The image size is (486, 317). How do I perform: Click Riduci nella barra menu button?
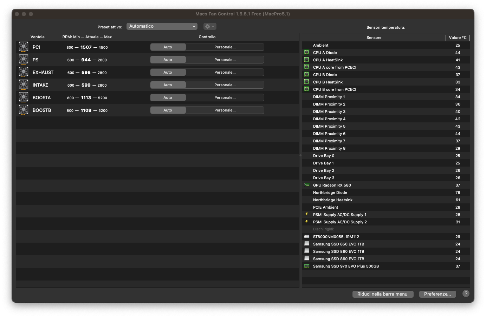pos(383,294)
